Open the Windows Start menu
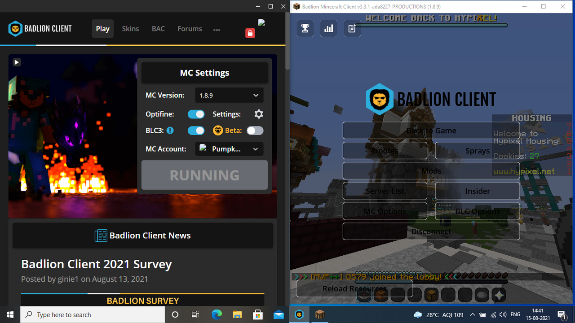 pyautogui.click(x=10, y=314)
